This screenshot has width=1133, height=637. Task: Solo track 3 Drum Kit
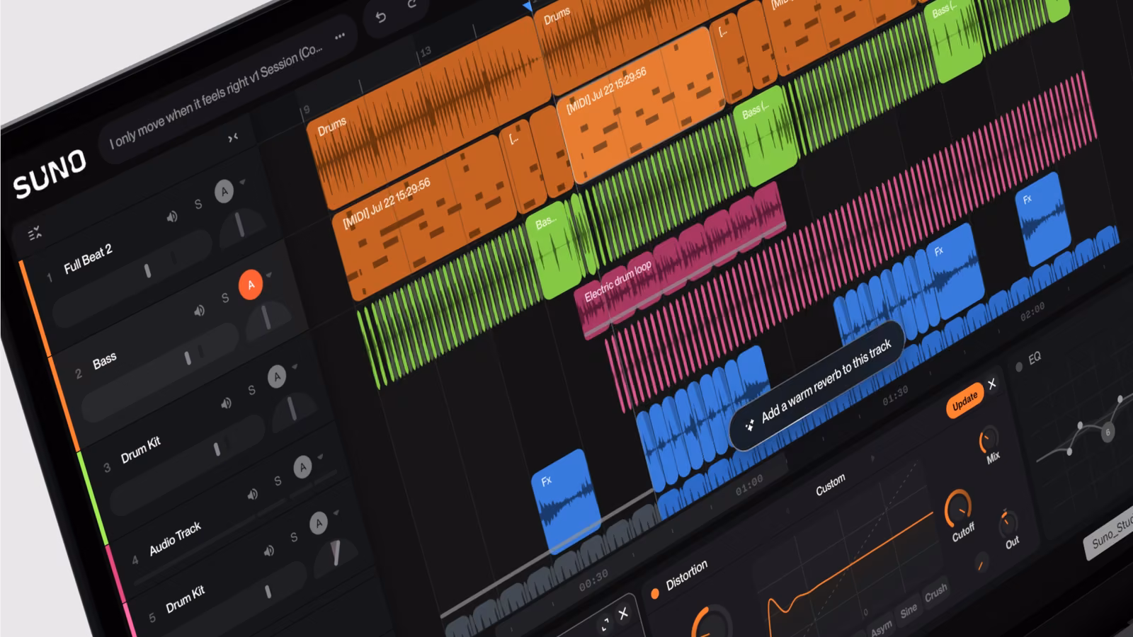pyautogui.click(x=251, y=390)
